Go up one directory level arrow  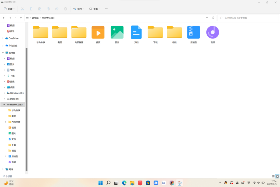click(x=21, y=18)
